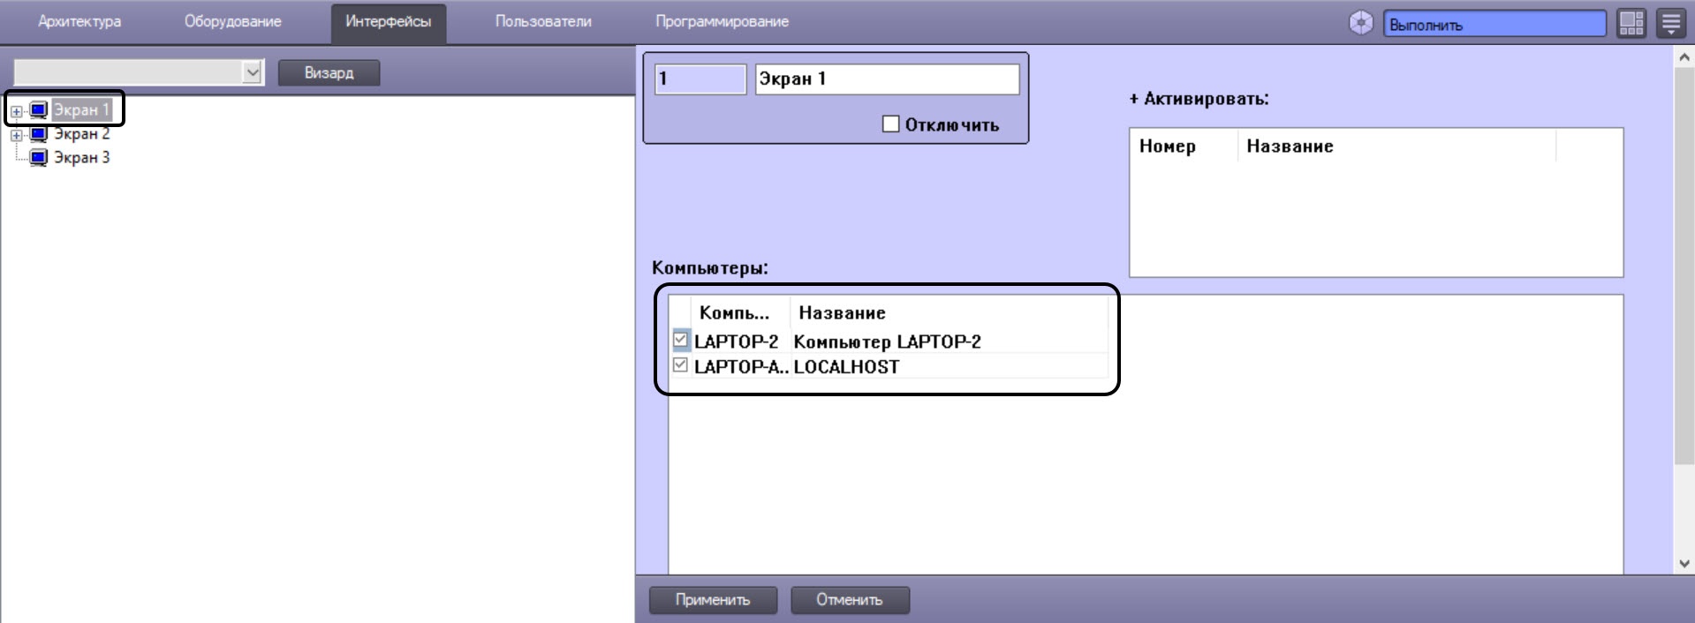Viewport: 1695px width, 623px height.
Task: Click the Отменить button
Action: coord(849,600)
